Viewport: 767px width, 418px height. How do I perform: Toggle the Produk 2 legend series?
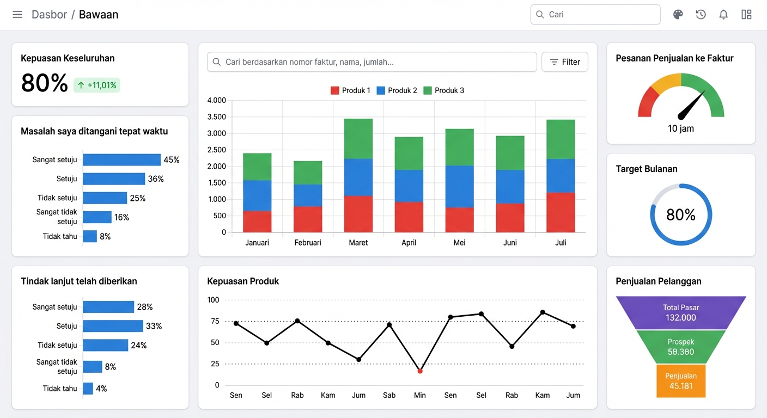click(397, 90)
